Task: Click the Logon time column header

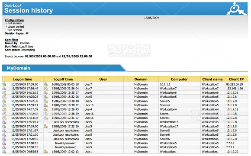Action: [23, 79]
